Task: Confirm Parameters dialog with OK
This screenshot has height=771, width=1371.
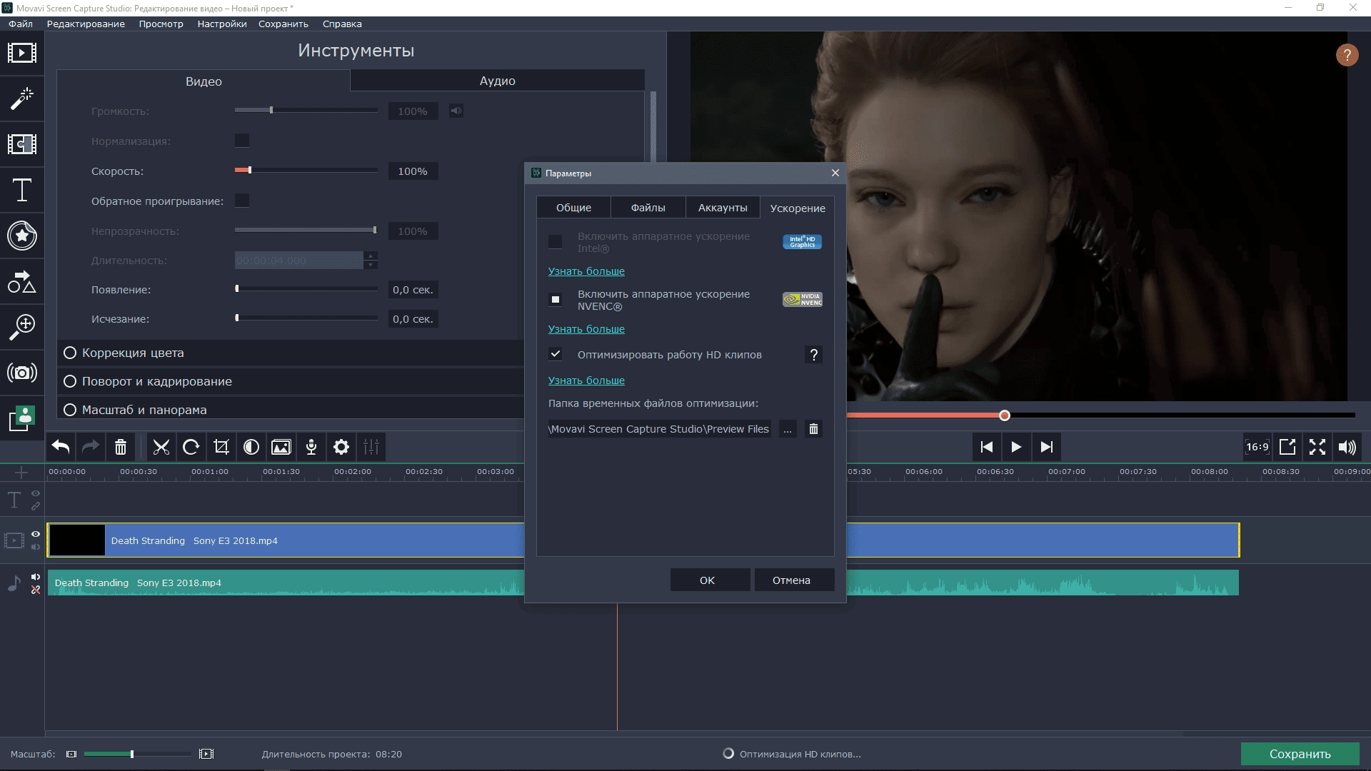Action: pyautogui.click(x=710, y=580)
